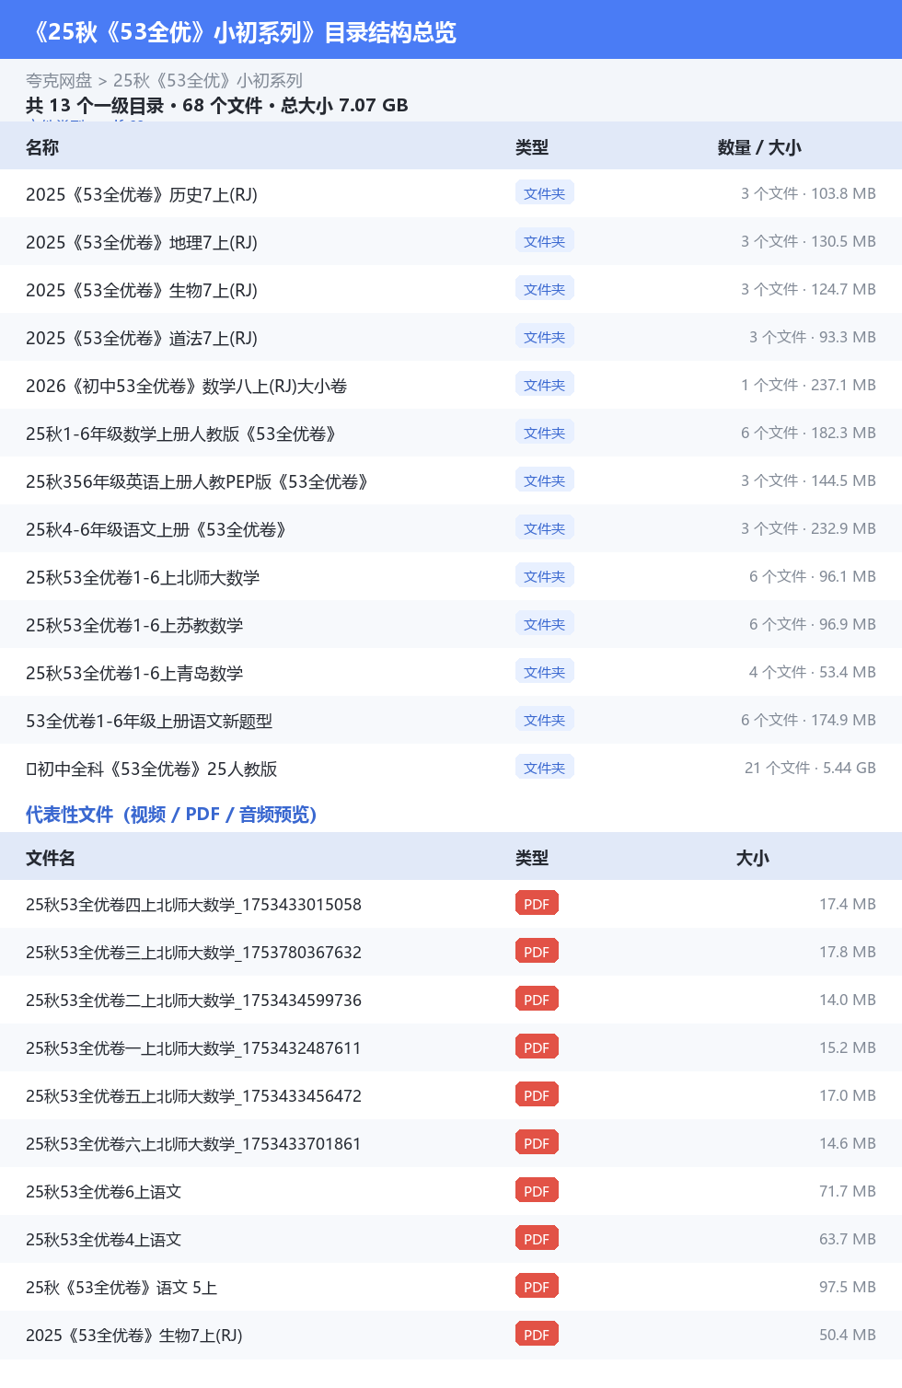Open file 25秋53全优卷五上北师大数学_1753433456472

pyautogui.click(x=193, y=1096)
